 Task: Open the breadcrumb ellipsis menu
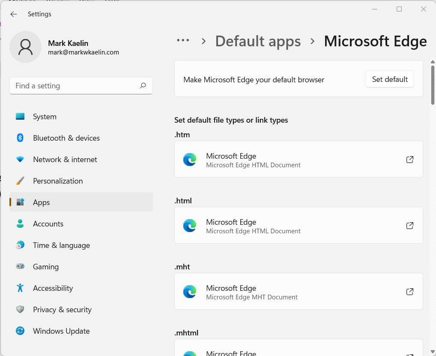pyautogui.click(x=183, y=41)
